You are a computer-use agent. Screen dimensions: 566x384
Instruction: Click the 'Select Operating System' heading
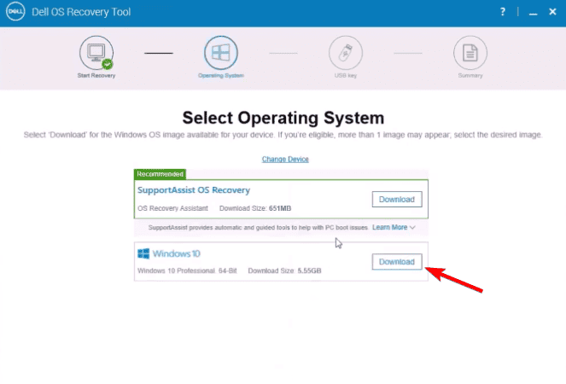(x=283, y=118)
